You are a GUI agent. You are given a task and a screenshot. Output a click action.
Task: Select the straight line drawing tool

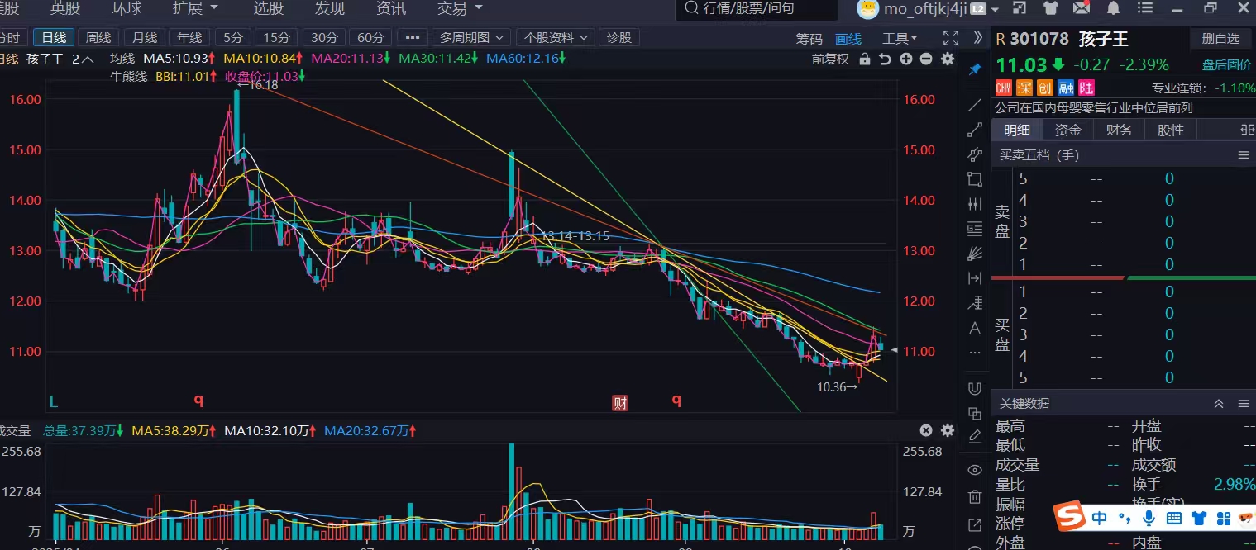coord(975,105)
